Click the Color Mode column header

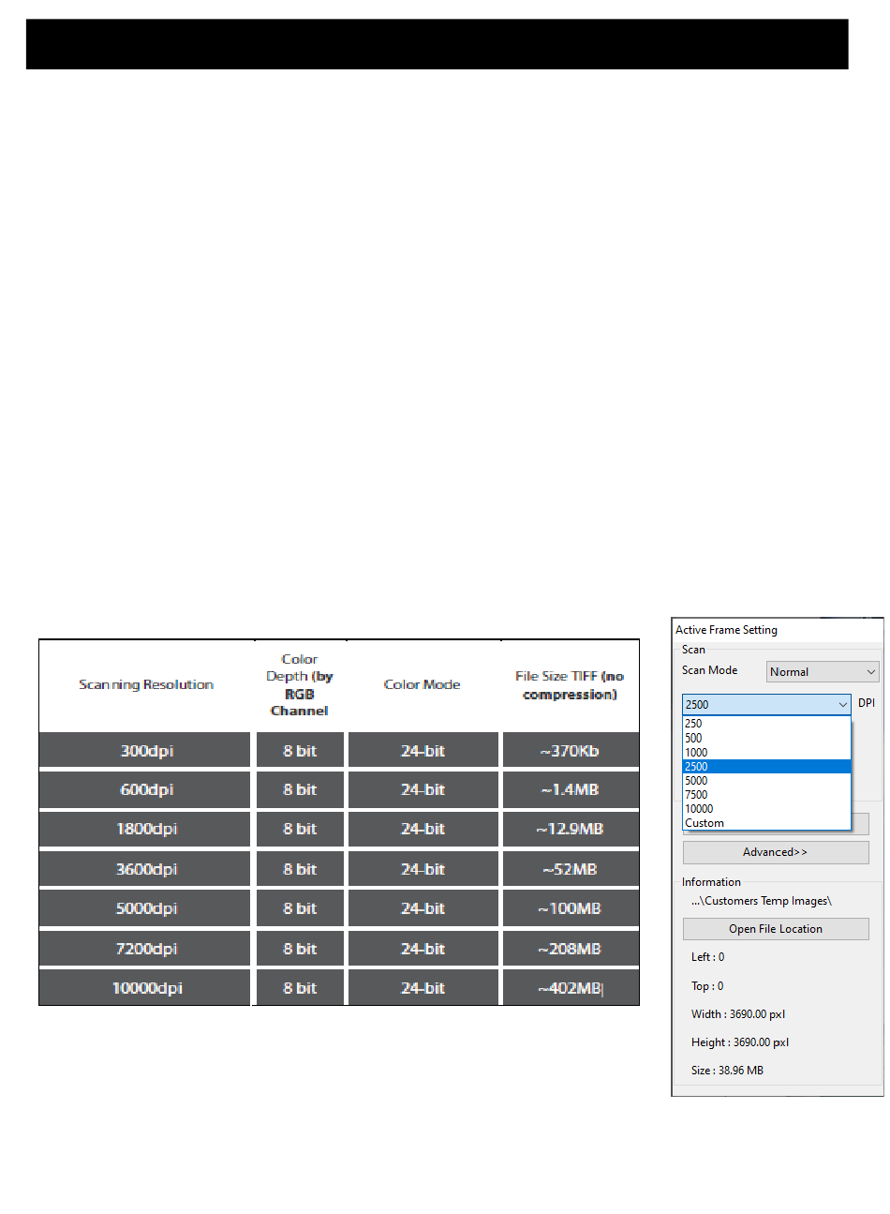click(423, 684)
